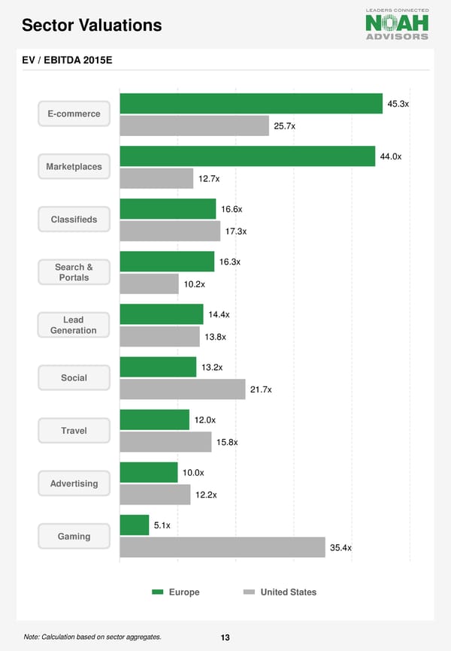The image size is (451, 651).
Task: Select the Marketplaces sector label
Action: [74, 167]
